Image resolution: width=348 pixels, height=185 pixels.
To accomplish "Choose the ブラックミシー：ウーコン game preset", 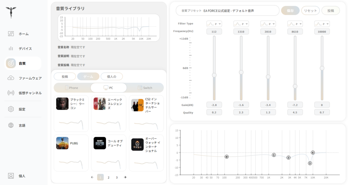I will click(71, 114).
